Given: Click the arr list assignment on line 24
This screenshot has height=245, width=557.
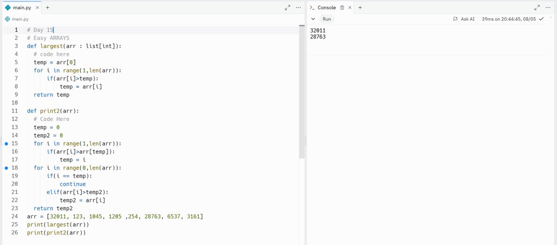Looking at the screenshot, I should point(115,216).
